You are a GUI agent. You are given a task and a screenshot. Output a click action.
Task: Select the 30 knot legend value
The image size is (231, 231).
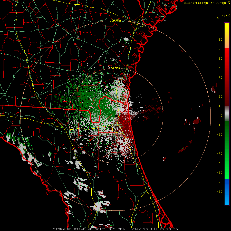point(220,87)
